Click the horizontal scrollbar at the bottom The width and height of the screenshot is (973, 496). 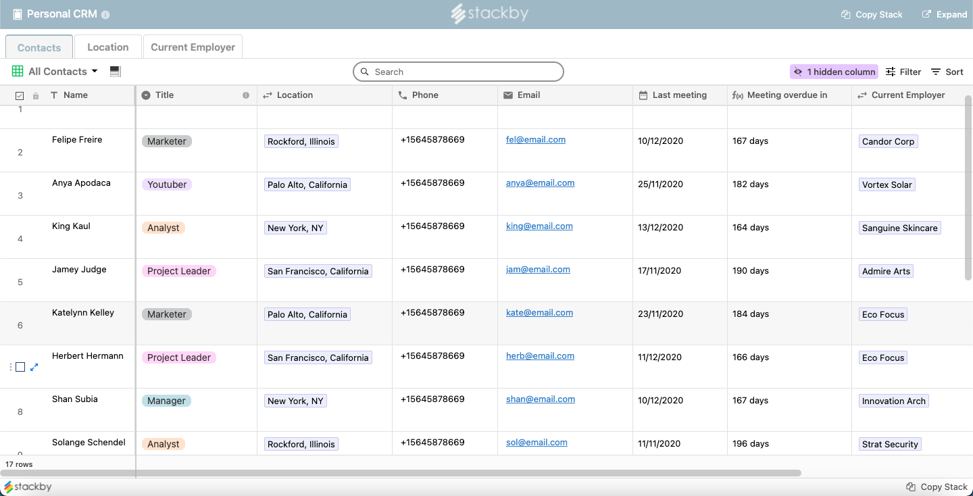(x=400, y=473)
